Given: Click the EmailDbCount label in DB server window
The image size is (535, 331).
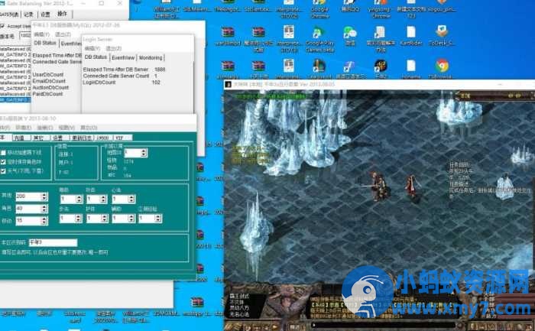Looking at the screenshot, I should (49, 81).
